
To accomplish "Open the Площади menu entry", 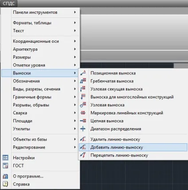I will (39, 121).
